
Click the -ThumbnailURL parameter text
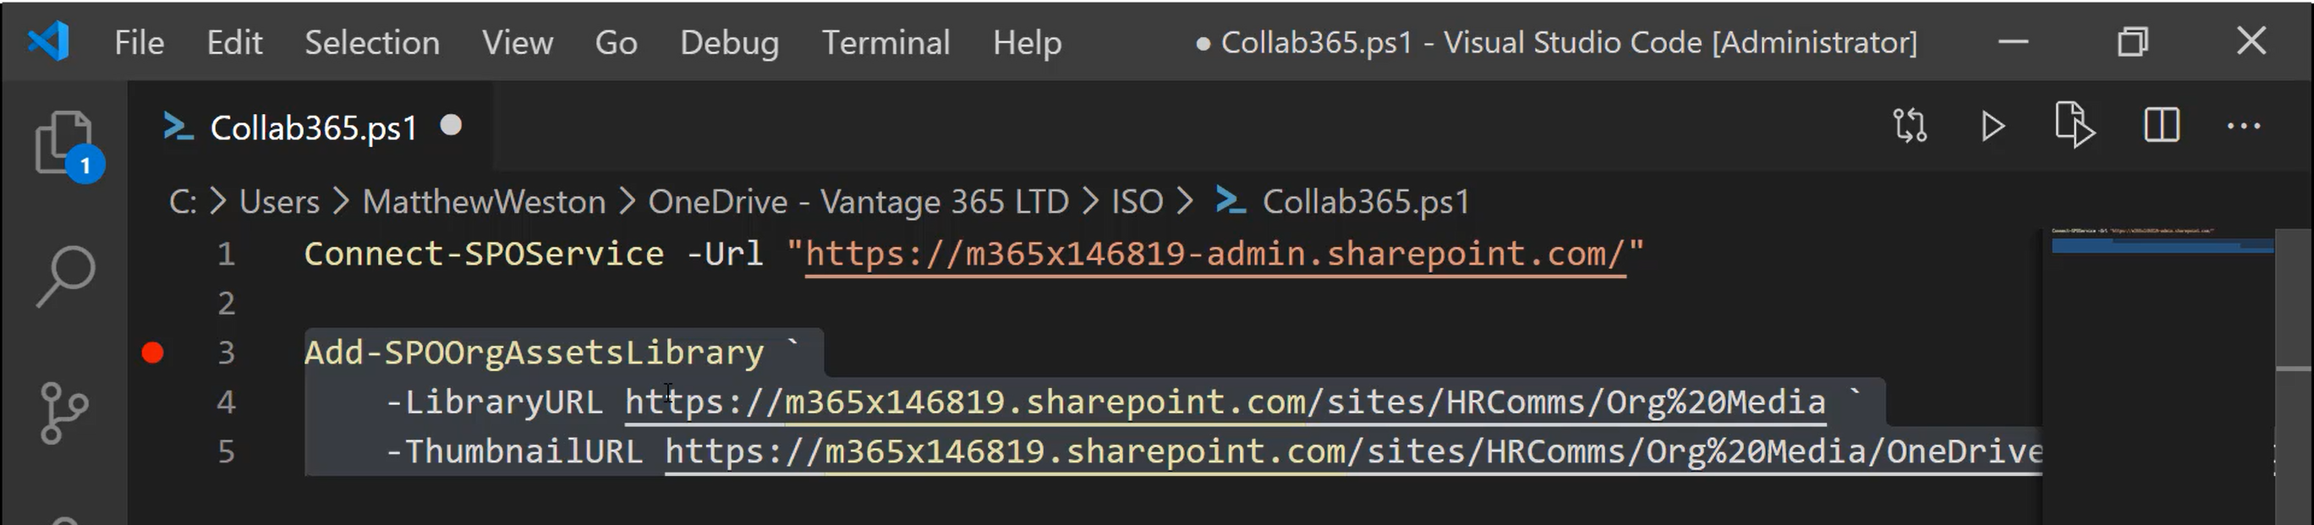click(514, 451)
